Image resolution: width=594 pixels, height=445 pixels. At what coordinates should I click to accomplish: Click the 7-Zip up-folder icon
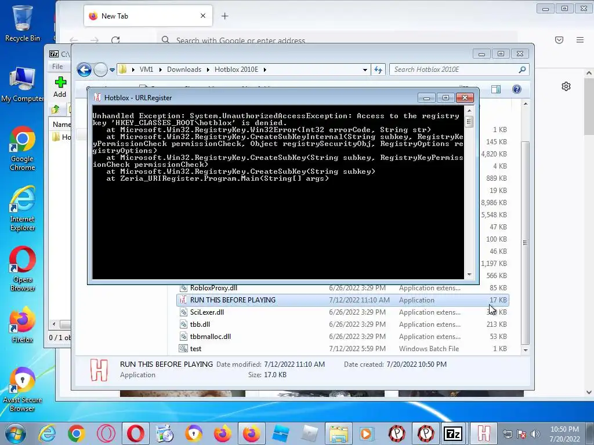[x=56, y=110]
